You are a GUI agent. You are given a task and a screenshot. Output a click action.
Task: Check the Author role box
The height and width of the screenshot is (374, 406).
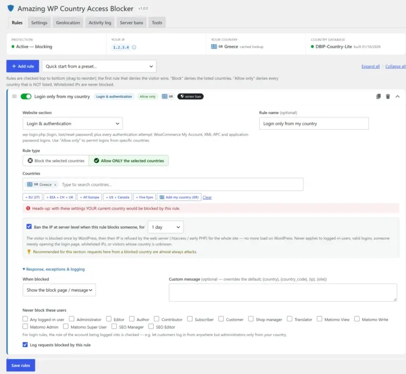pyautogui.click(x=132, y=319)
